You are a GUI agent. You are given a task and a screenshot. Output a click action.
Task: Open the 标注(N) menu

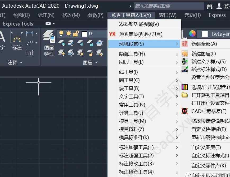(46, 15)
